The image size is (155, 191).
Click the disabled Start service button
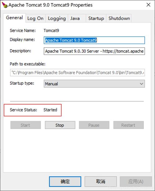pyautogui.click(x=25, y=125)
